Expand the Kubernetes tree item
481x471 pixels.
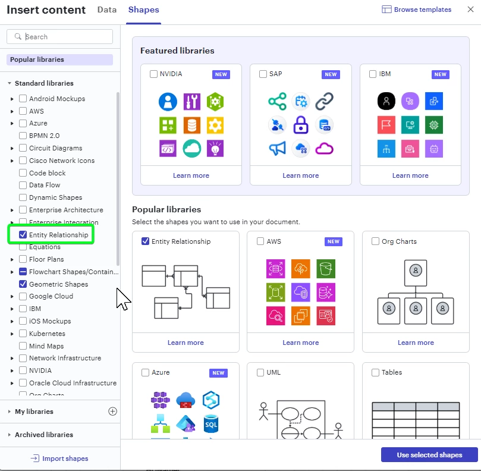(12, 334)
